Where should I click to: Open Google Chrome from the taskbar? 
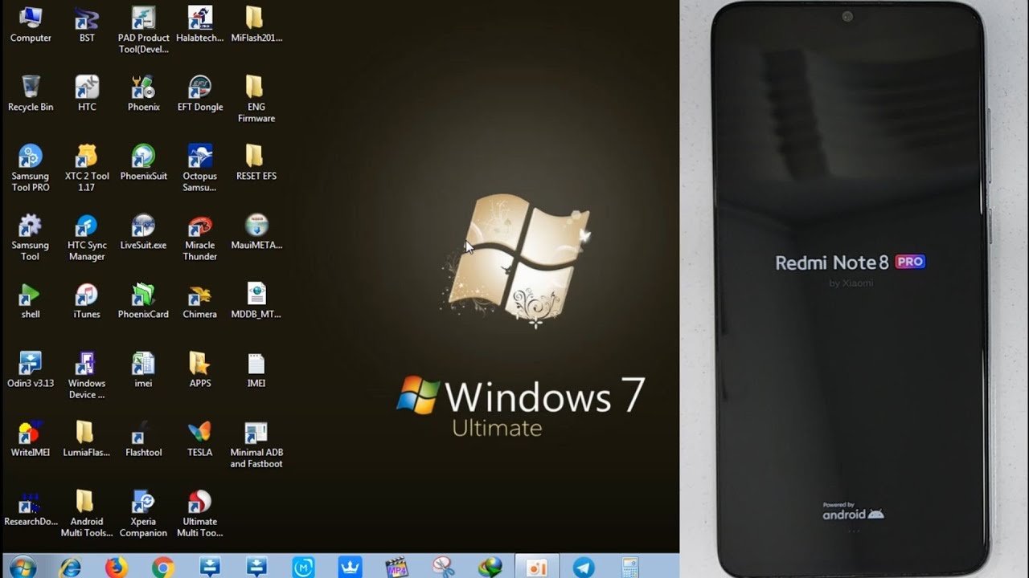point(163,567)
